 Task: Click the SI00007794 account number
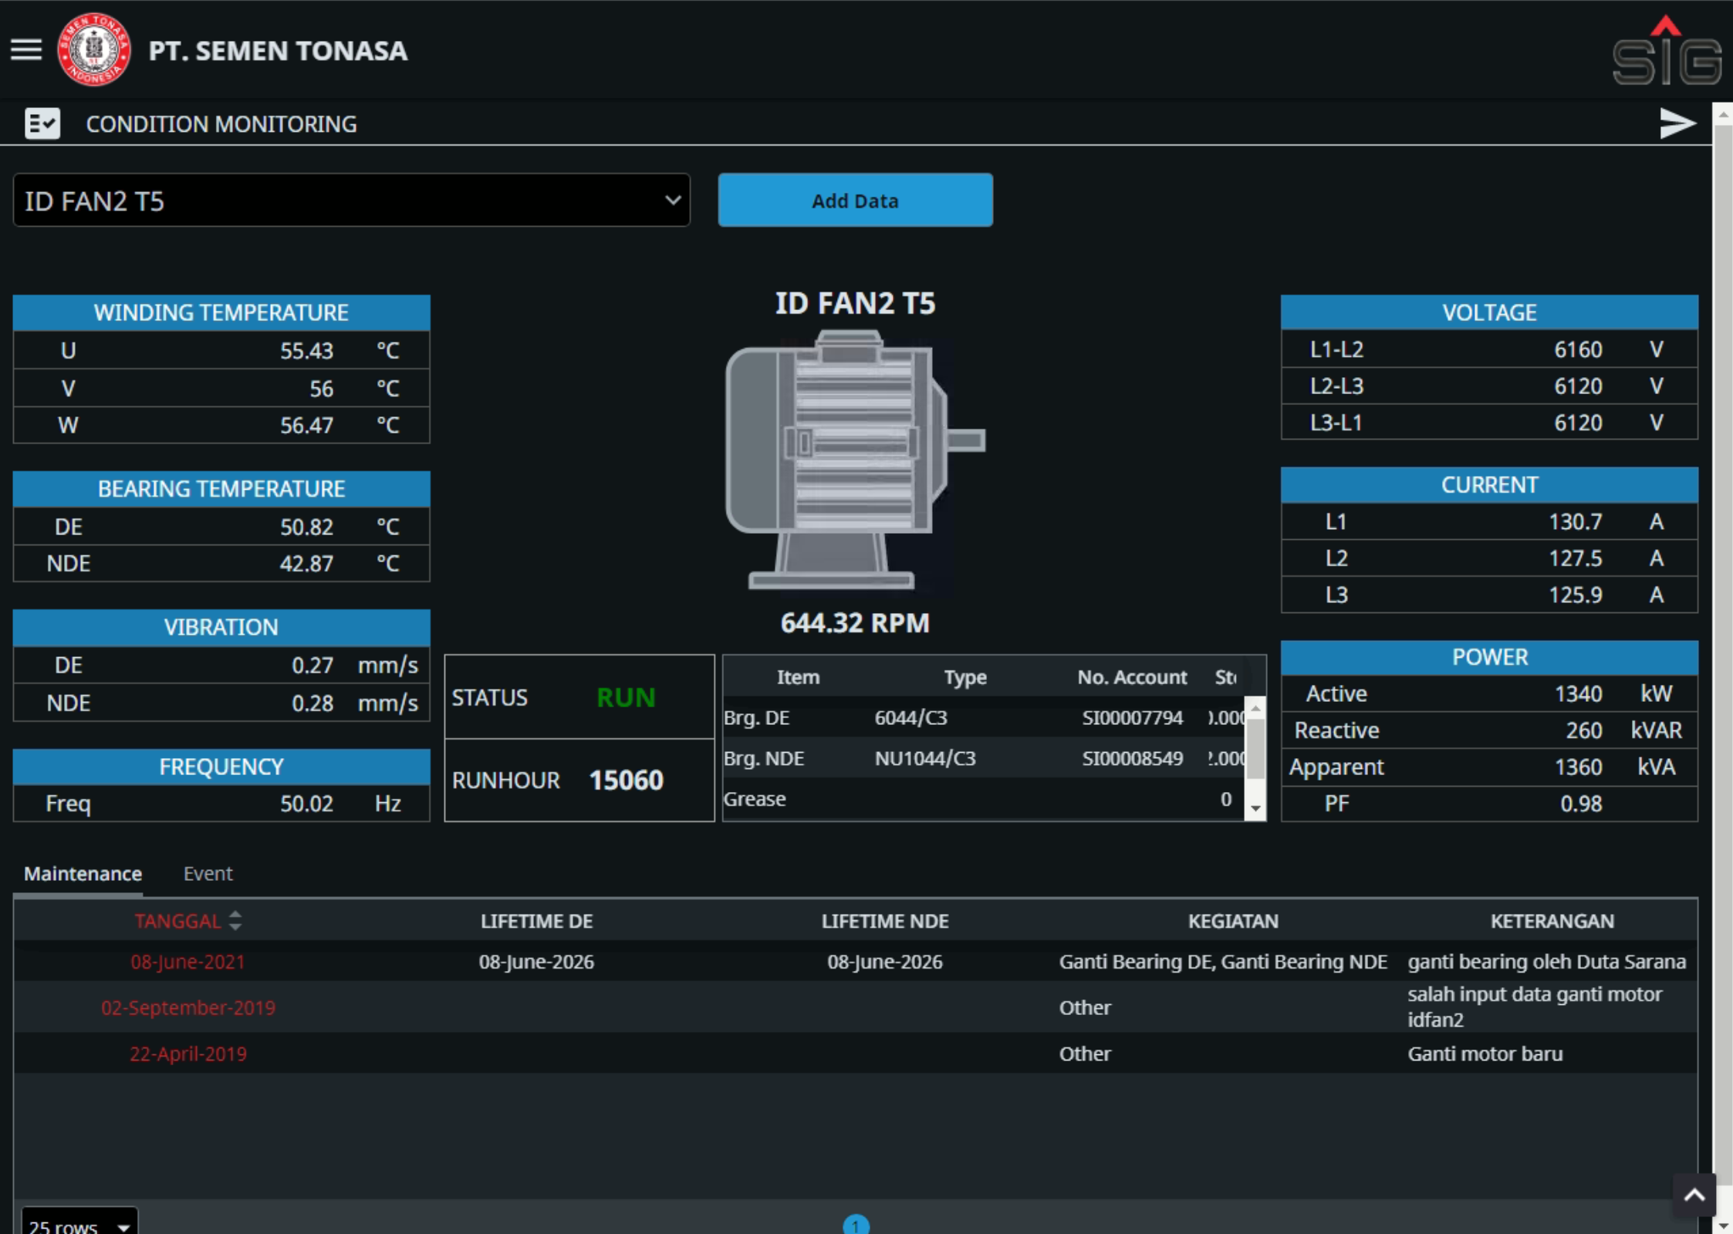[x=1132, y=717]
